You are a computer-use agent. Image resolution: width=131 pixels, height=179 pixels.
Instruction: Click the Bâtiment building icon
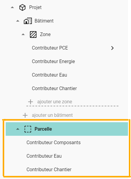pos(28,21)
